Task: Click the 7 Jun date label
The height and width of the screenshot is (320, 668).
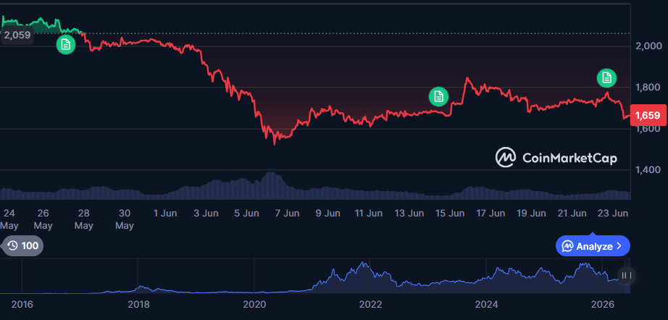Action: 287,214
